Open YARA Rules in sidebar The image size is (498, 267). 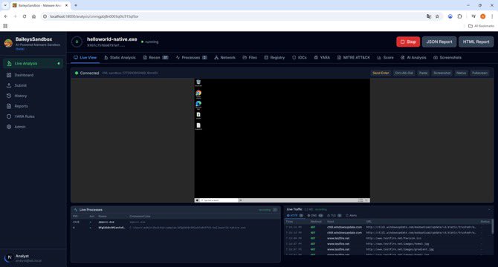tap(33, 116)
